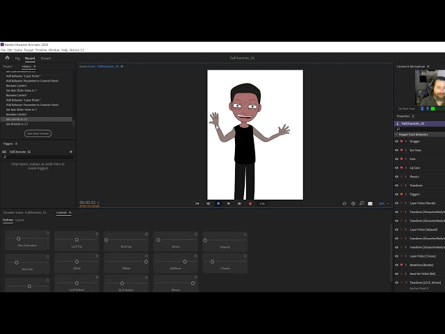Click the Triggers search field
This screenshot has height=334, width=445.
click(38, 157)
